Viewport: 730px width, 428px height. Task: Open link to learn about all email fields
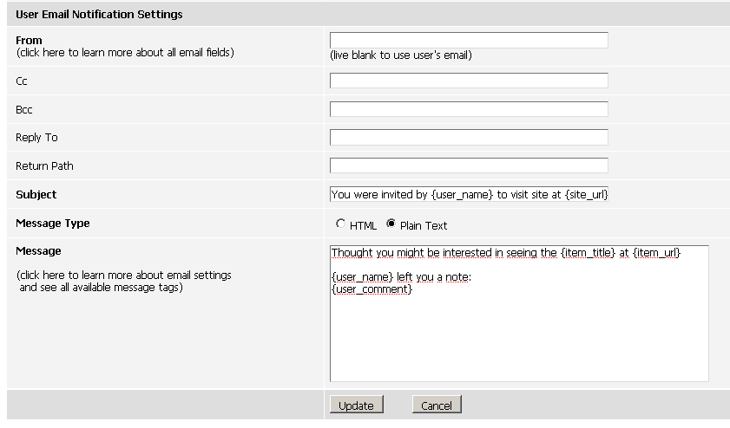(125, 53)
